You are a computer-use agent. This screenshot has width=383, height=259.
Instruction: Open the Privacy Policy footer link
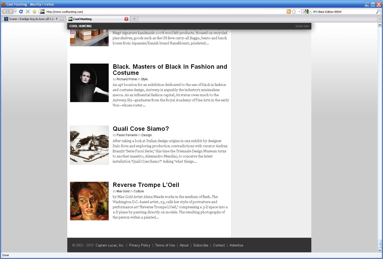pos(139,245)
